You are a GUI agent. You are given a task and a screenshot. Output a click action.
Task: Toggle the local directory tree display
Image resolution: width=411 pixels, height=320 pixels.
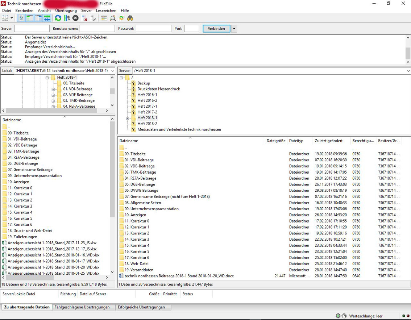30,18
